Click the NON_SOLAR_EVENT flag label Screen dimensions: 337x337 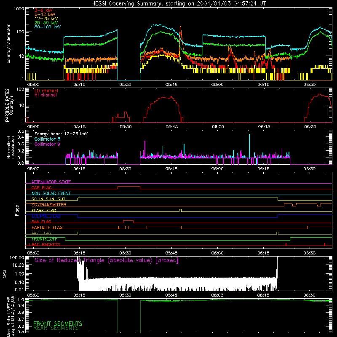point(51,193)
